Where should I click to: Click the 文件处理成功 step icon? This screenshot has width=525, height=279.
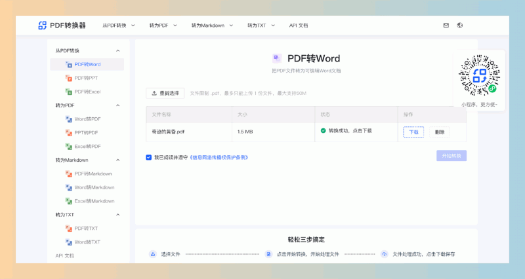click(x=385, y=254)
